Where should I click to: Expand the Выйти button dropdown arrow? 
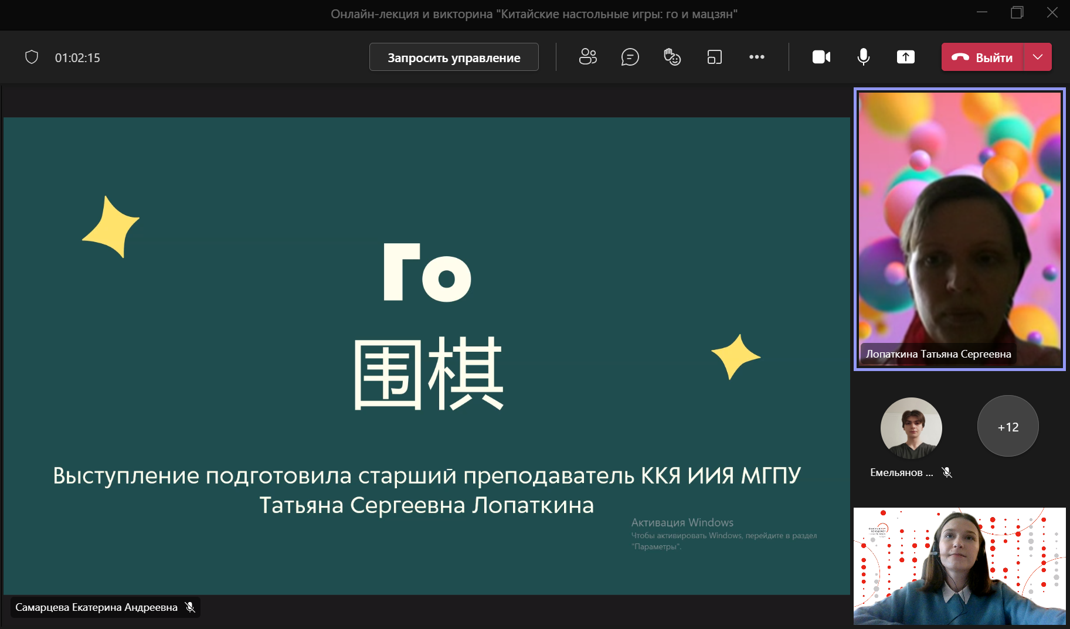(x=1037, y=57)
